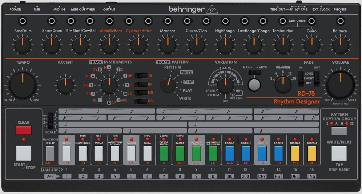This screenshot has height=194, width=362.
Task: Click the Claves/Clap level knob
Action: click(x=197, y=45)
